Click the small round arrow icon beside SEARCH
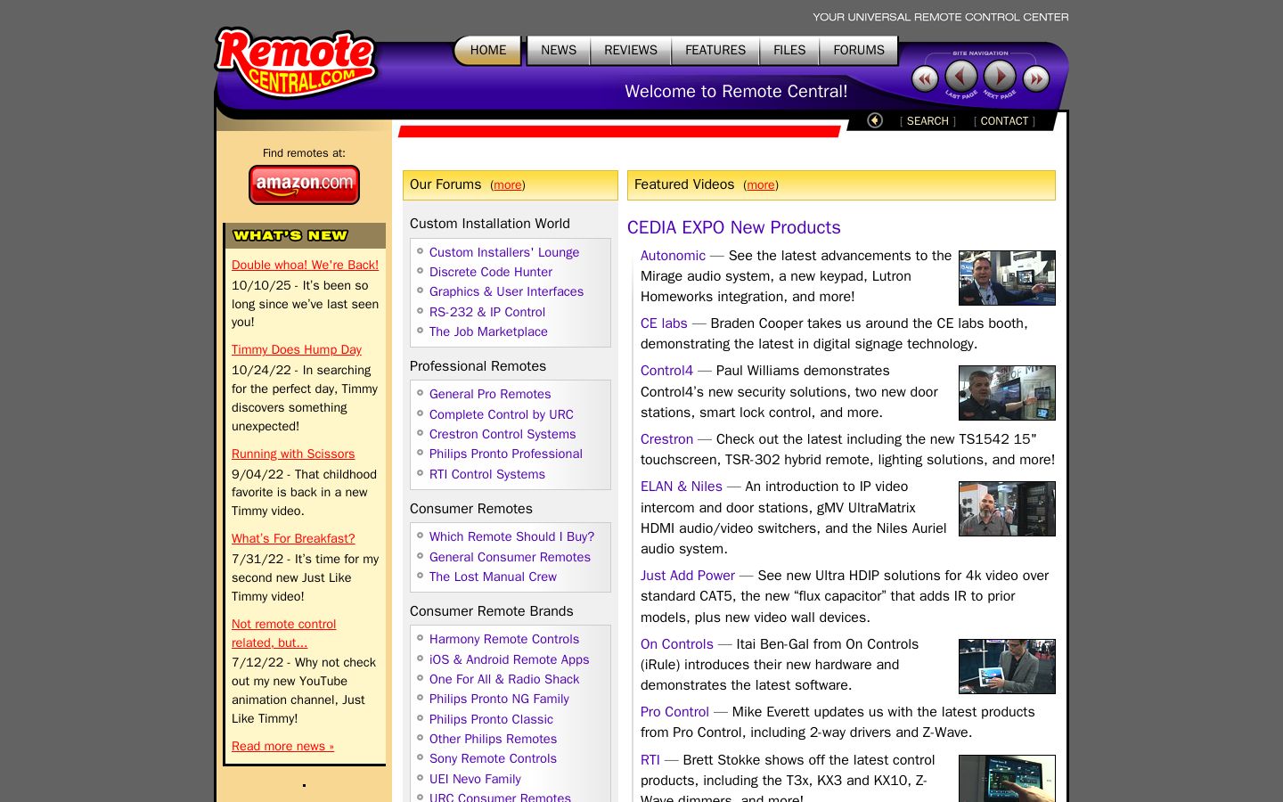The width and height of the screenshot is (1283, 802). point(875,120)
